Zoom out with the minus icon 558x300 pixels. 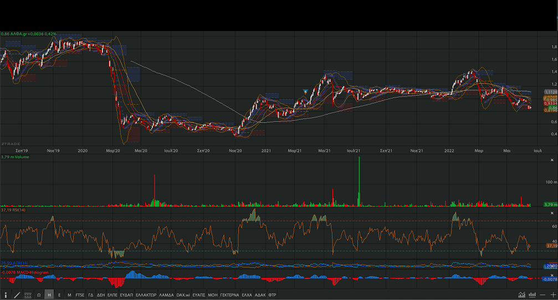pyautogui.click(x=543, y=295)
